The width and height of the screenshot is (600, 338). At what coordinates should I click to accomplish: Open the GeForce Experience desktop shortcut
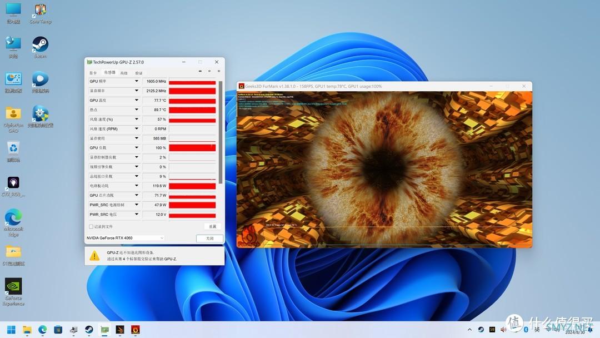tap(13, 292)
